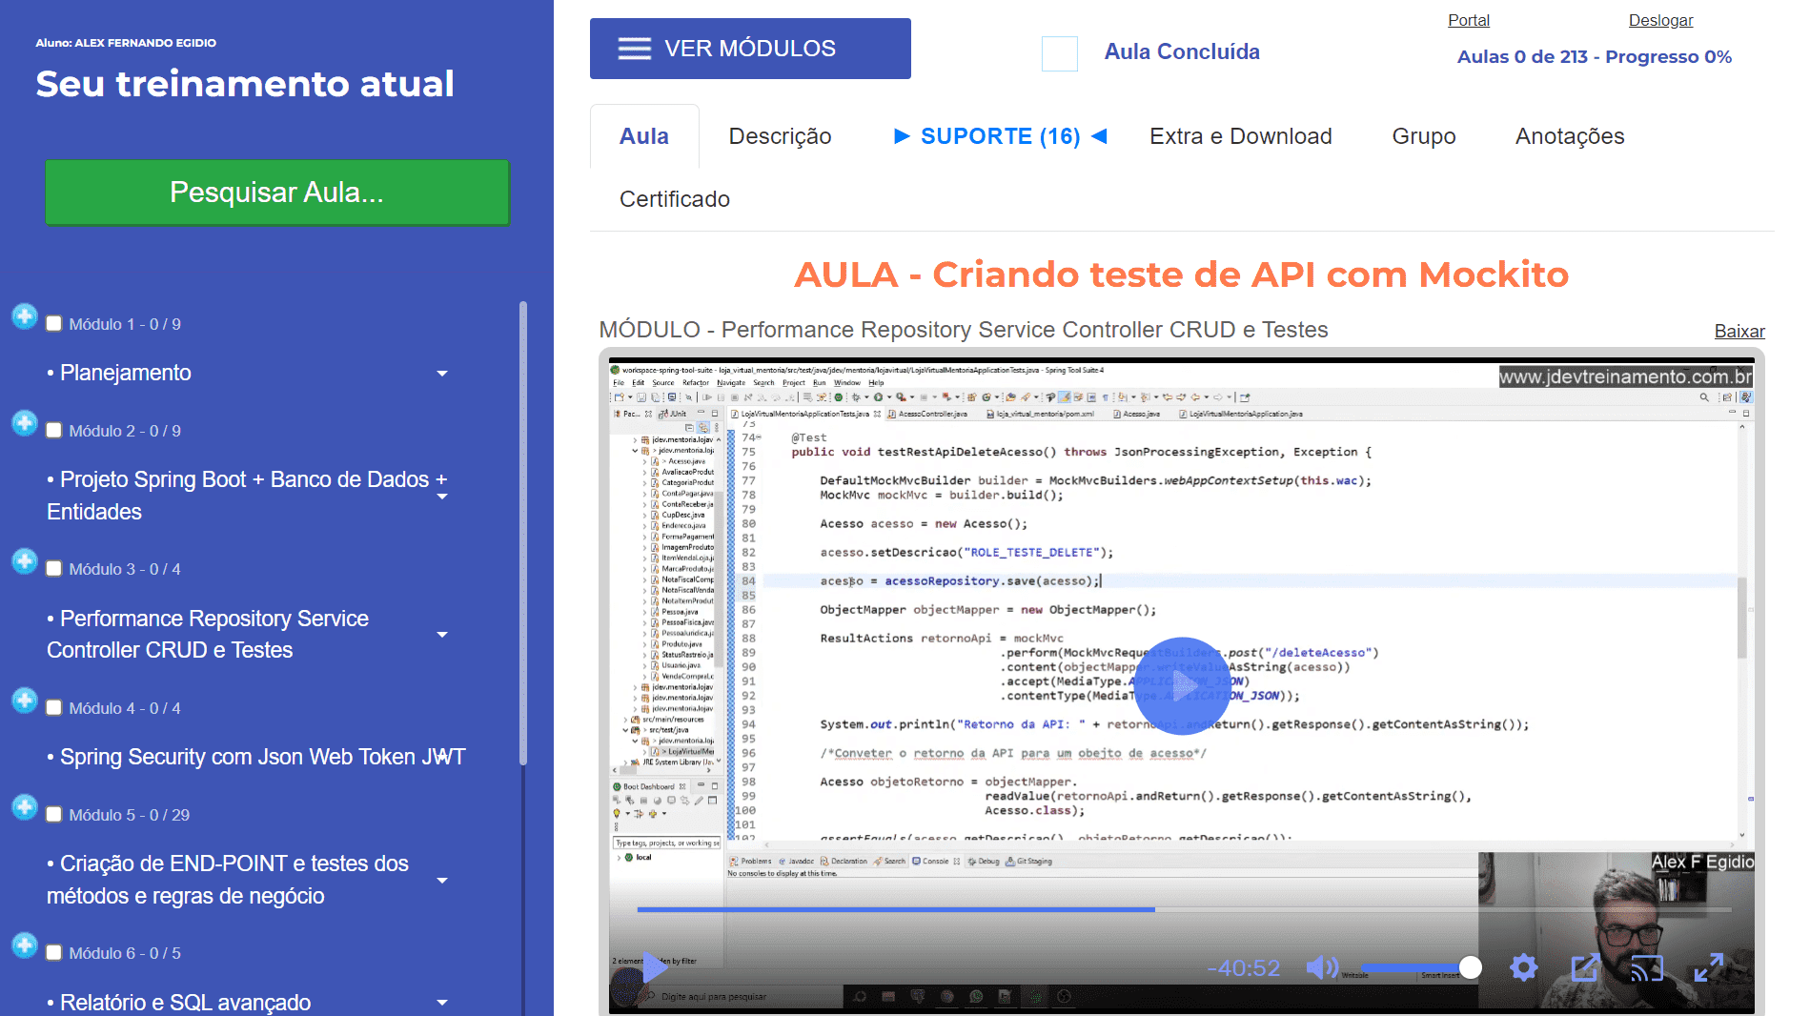1810x1016 pixels.
Task: Expand Criação de END-POINT module arrow
Action: coord(442,881)
